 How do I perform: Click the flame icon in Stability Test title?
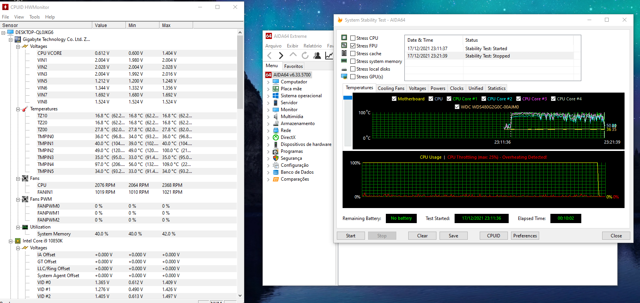[x=340, y=20]
